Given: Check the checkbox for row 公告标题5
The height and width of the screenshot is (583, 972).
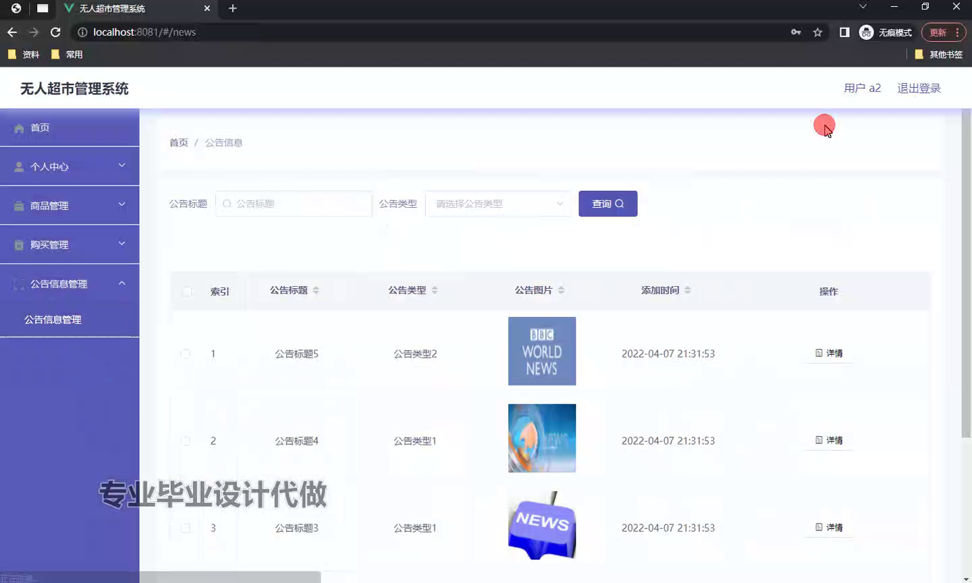Looking at the screenshot, I should click(x=186, y=354).
